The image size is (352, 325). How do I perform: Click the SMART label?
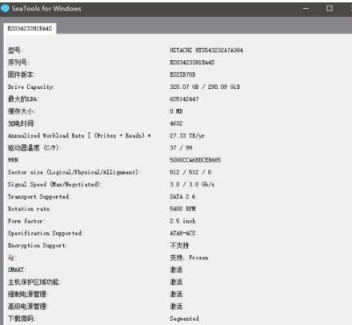tap(17, 270)
